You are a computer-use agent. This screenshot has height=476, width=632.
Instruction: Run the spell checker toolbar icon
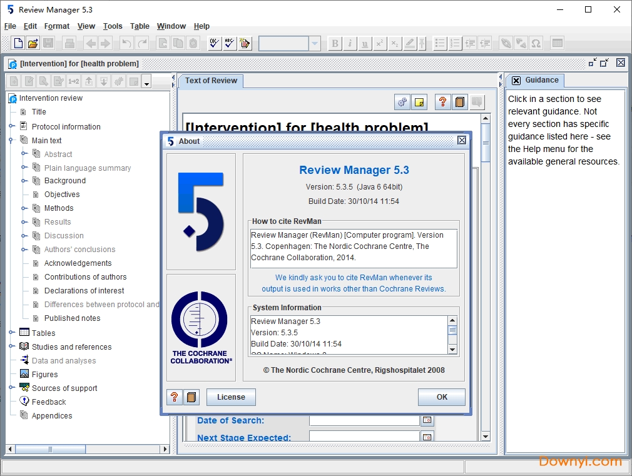pos(229,43)
